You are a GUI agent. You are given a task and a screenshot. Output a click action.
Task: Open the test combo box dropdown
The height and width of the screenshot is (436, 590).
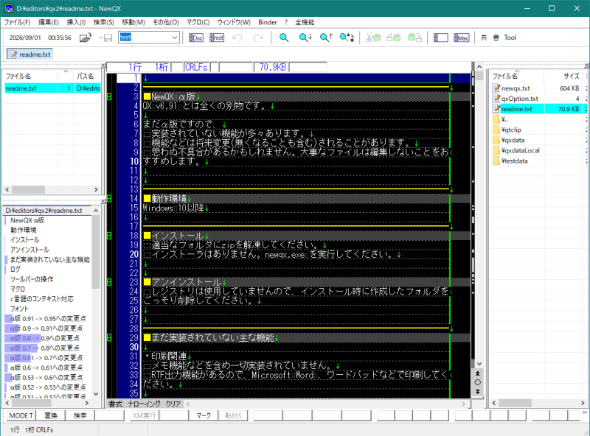pos(175,38)
